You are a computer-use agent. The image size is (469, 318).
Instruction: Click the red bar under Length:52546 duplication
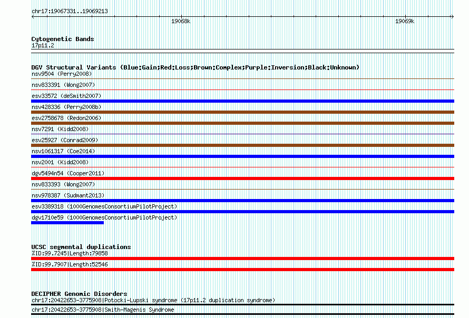pos(242,270)
